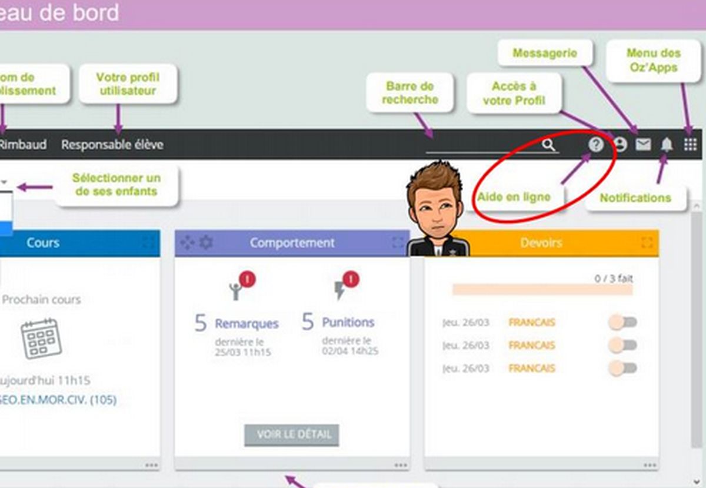Click the search magnifying glass icon
Viewport: 706px width, 488px height.
point(548,145)
